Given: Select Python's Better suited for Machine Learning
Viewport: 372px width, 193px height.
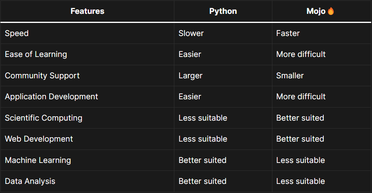Looking at the screenshot, I should [202, 160].
